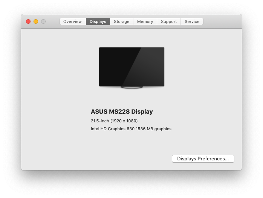Select the Displays tab

pyautogui.click(x=98, y=21)
